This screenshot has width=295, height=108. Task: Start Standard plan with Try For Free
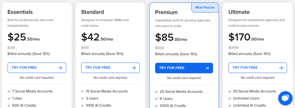tap(110, 68)
